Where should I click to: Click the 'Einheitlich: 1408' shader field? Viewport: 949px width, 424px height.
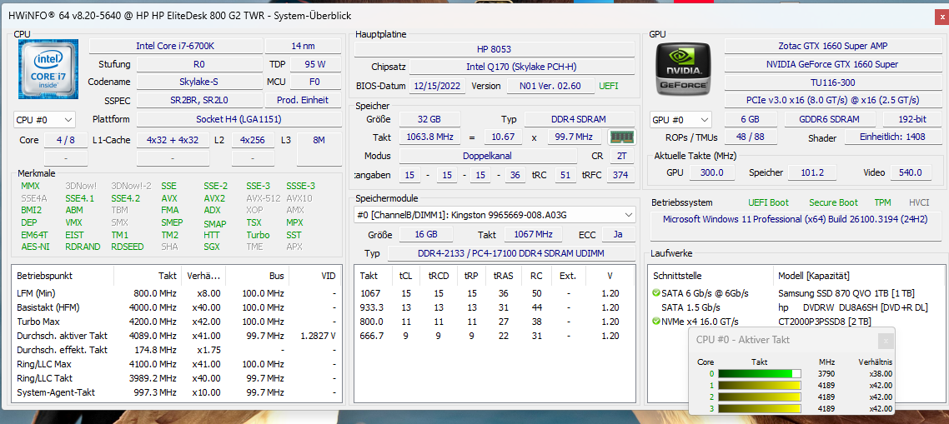coord(893,137)
